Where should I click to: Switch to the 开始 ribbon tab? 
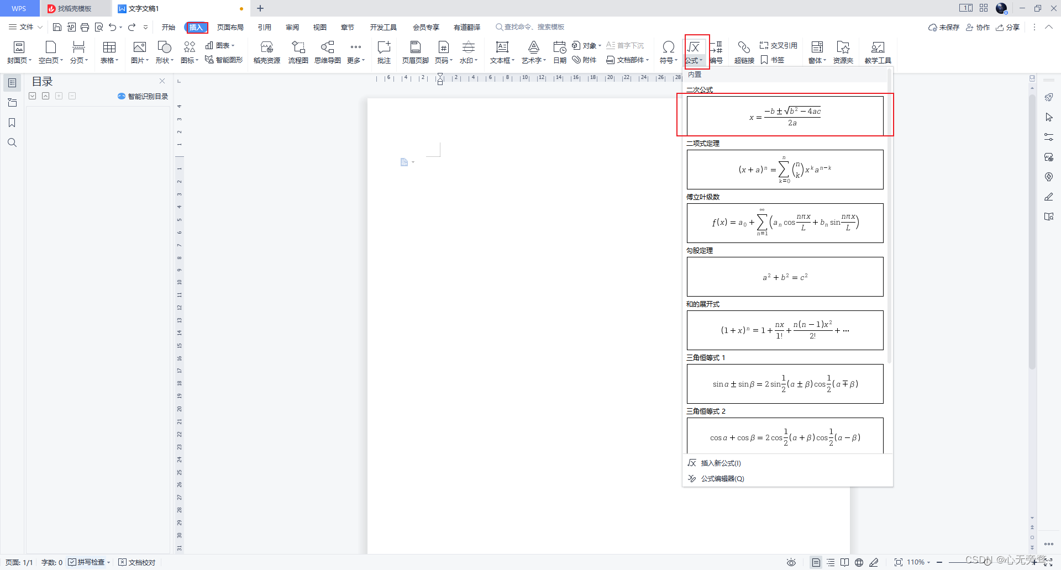(169, 27)
